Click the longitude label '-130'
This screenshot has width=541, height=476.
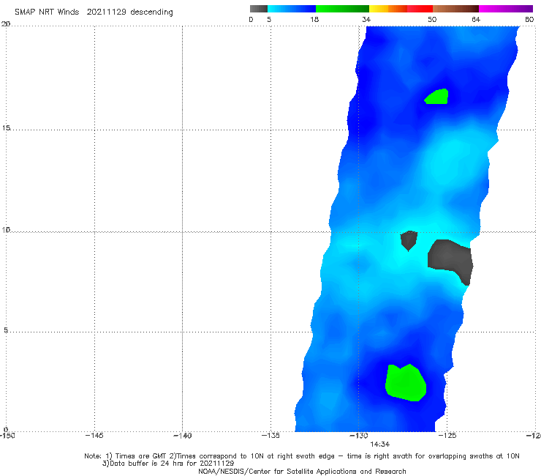pos(359,436)
